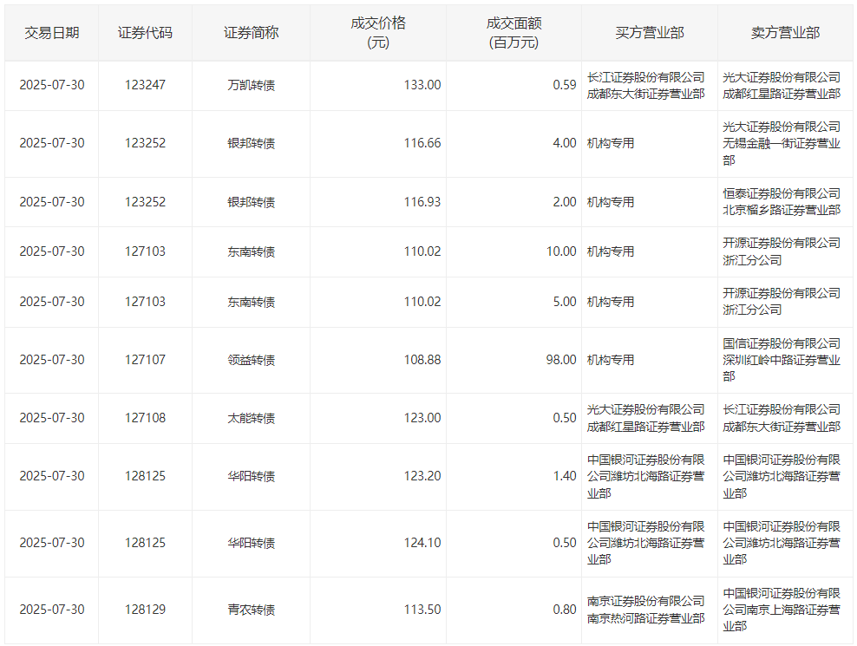Click the 交易日期 column header
857x646 pixels.
[52, 33]
